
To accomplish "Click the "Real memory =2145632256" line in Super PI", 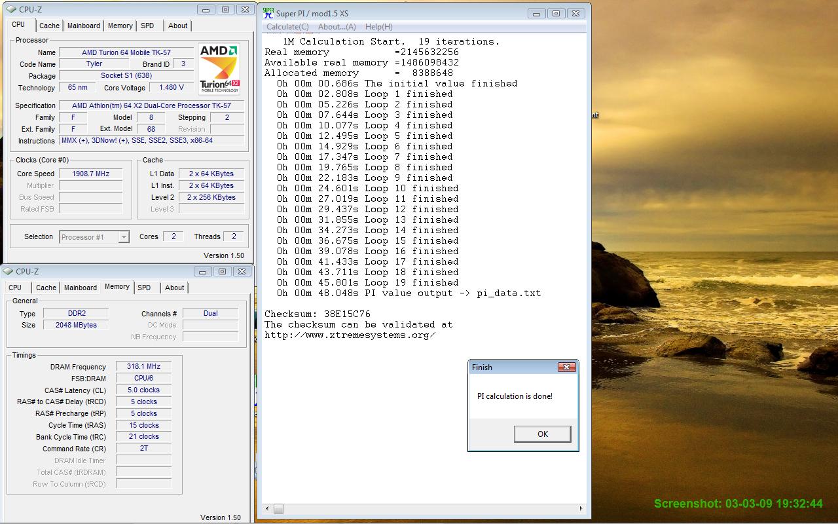I will click(361, 52).
